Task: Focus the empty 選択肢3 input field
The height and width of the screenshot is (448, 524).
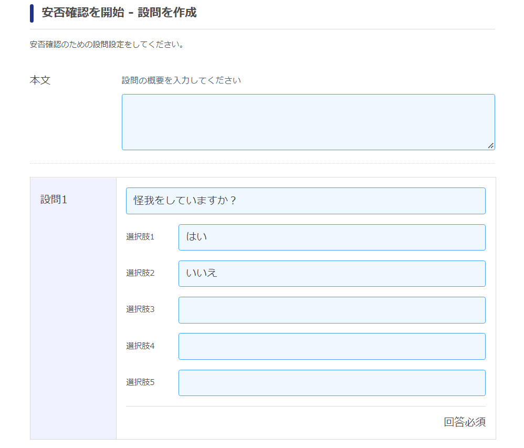Action: (332, 310)
